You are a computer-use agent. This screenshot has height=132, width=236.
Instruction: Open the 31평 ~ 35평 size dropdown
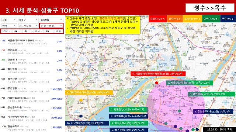51,26
